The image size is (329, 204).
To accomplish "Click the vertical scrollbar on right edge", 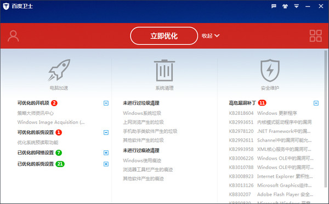I will tap(326, 119).
